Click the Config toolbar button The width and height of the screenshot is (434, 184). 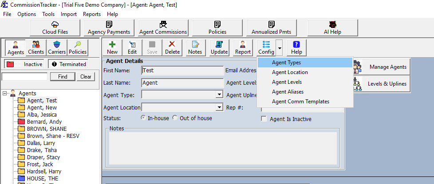pos(266,47)
